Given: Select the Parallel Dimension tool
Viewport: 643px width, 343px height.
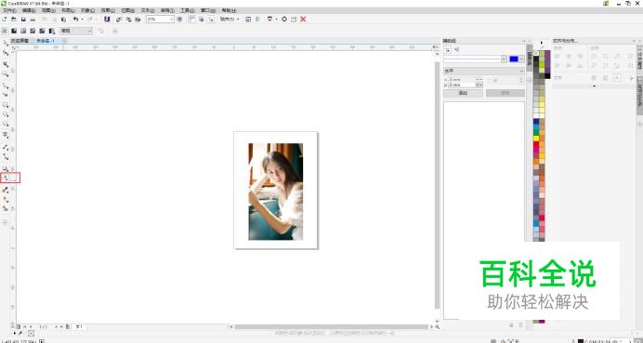Looking at the screenshot, I should pyautogui.click(x=6, y=147).
